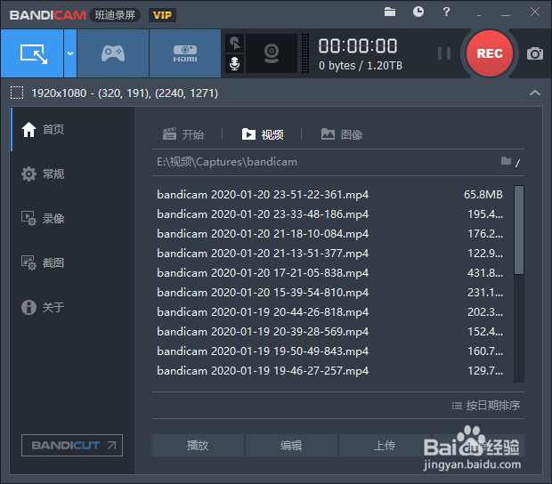Open the 常规 general settings section
Image resolution: width=552 pixels, height=484 pixels.
72,173
